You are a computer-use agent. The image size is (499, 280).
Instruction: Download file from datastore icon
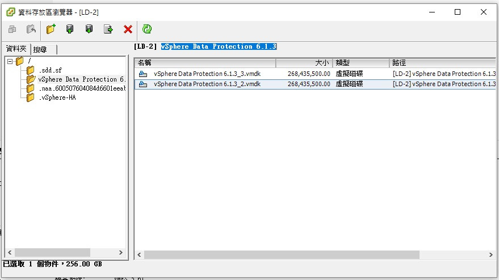(x=89, y=29)
